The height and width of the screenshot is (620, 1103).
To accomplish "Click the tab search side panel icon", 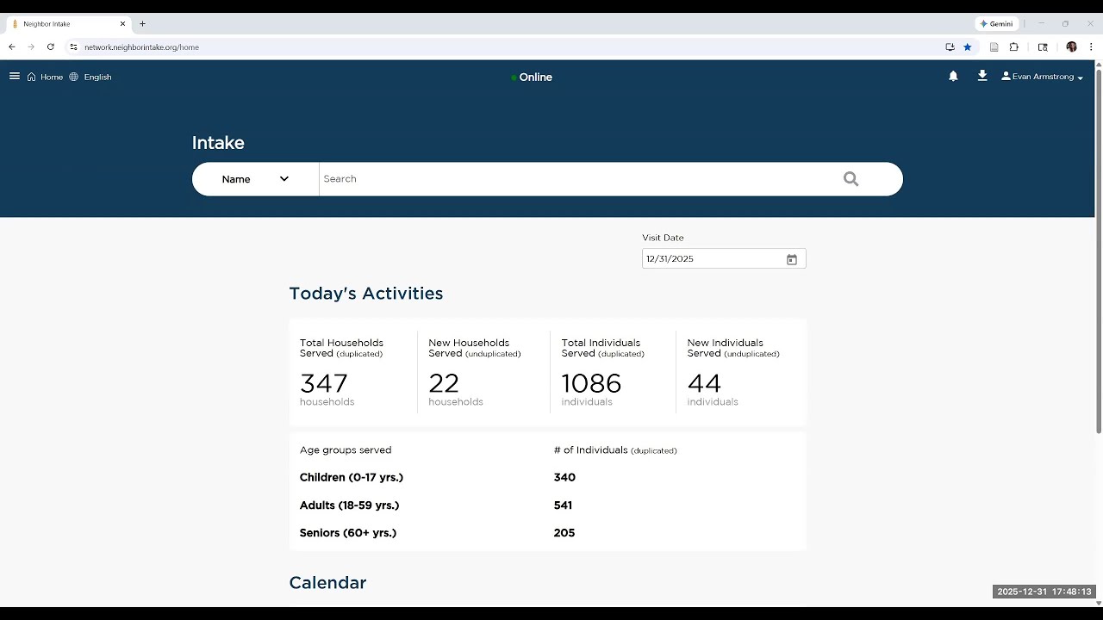I will [x=1043, y=47].
